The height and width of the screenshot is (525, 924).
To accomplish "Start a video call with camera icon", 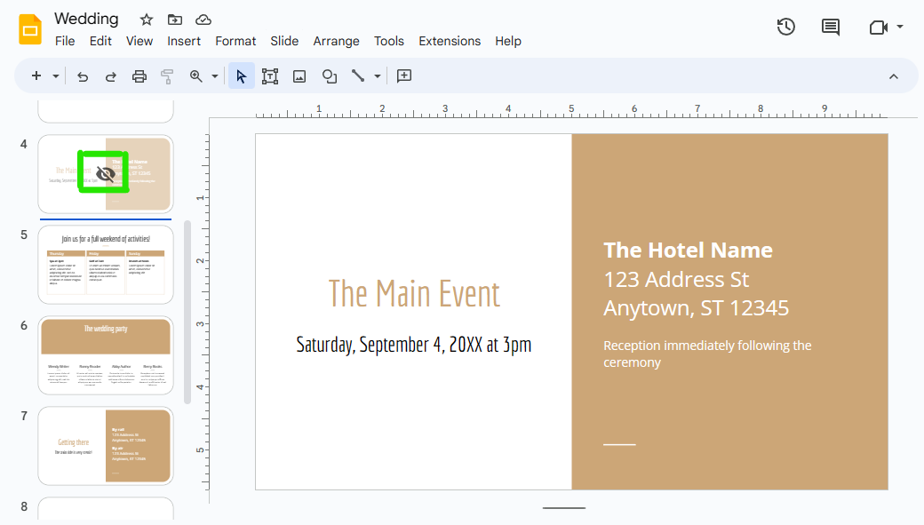I will point(878,28).
